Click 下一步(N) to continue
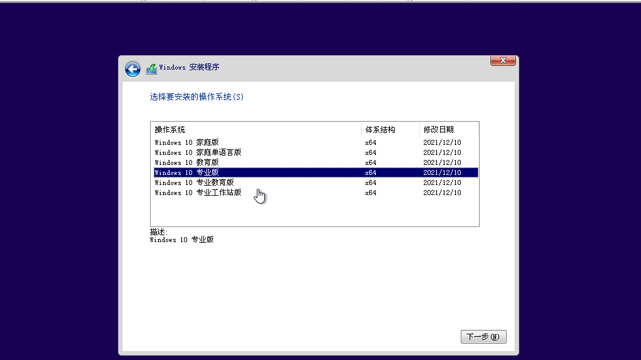The width and height of the screenshot is (641, 360). coord(483,337)
